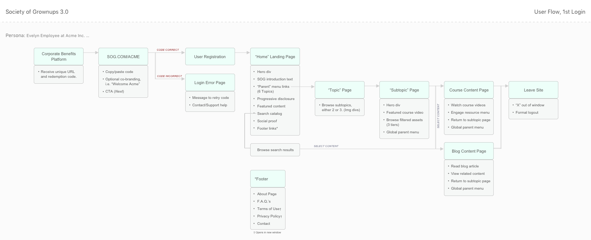Select the Course Content Page box
This screenshot has width=591, height=240.
click(x=469, y=90)
